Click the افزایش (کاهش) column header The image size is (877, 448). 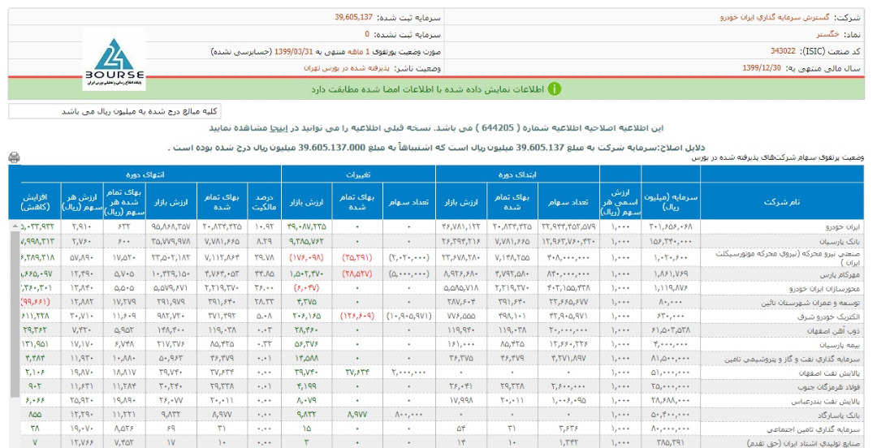[35, 202]
